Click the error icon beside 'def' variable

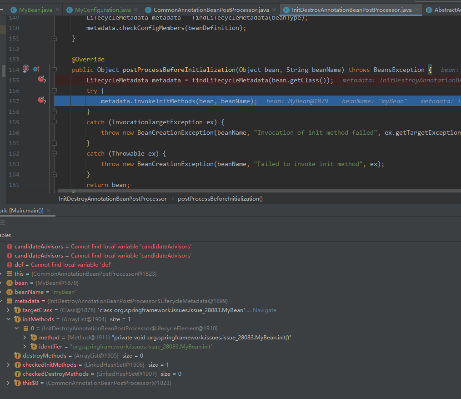10,265
